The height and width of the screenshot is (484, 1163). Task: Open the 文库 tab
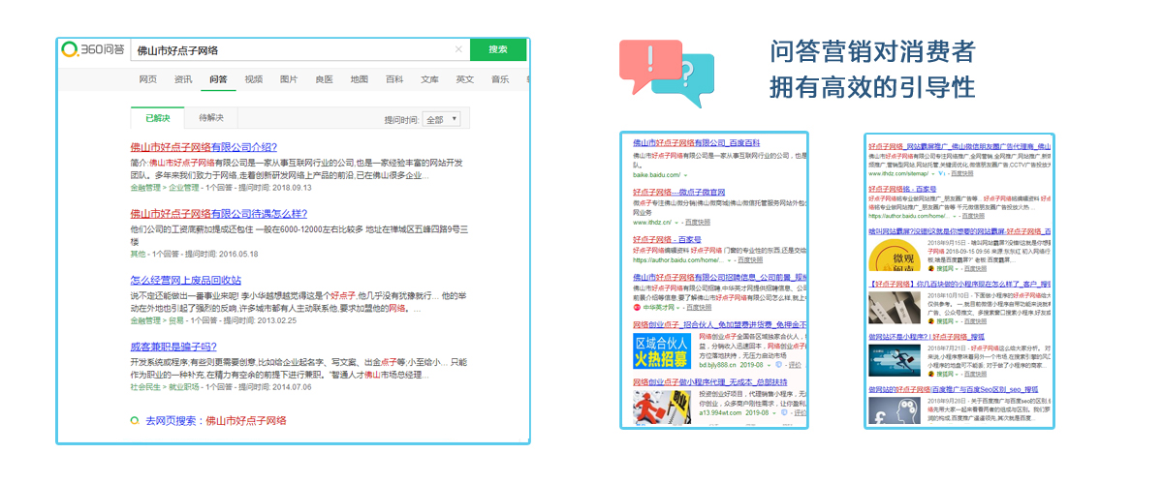pyautogui.click(x=429, y=79)
